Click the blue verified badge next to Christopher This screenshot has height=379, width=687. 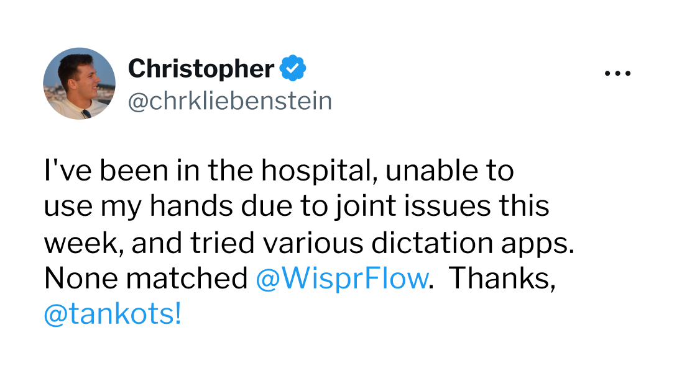[x=293, y=69]
